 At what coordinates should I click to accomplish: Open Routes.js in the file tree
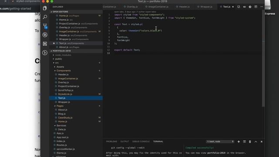(76, 145)
